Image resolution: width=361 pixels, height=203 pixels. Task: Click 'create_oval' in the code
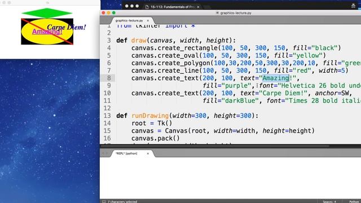point(178,55)
